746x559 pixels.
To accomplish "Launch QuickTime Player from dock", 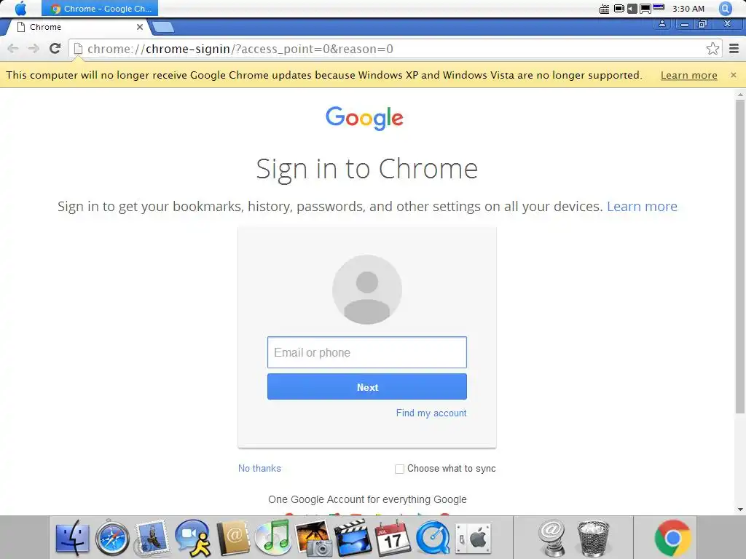I will coord(433,539).
